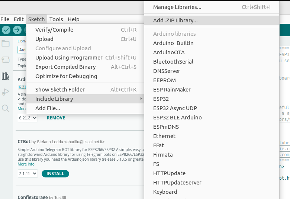Viewport: 290px width, 199px height.
Task: Click the Upload arrow toolbar icon
Action: pyautogui.click(x=17, y=30)
